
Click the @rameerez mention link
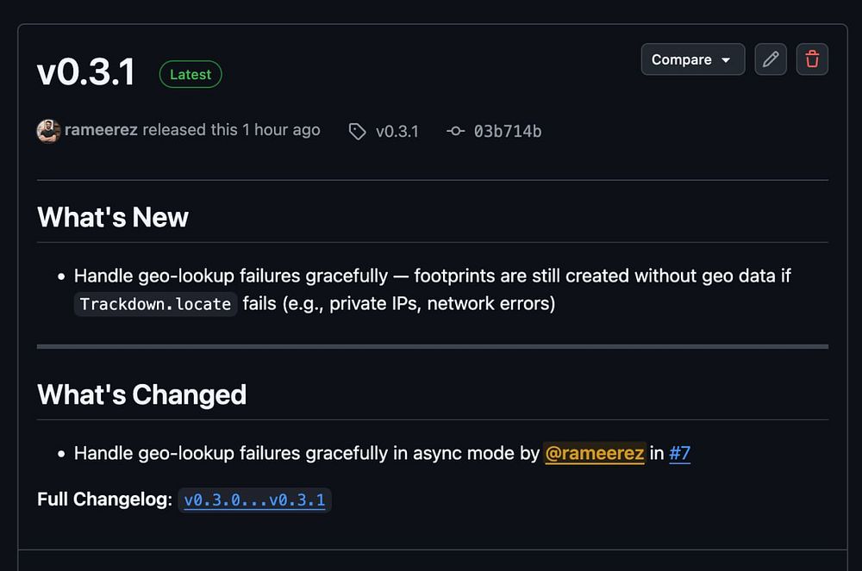point(595,453)
